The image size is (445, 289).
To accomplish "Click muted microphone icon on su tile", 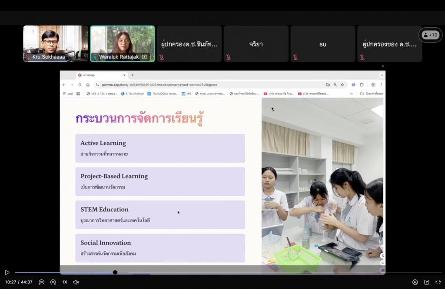I will [295, 57].
